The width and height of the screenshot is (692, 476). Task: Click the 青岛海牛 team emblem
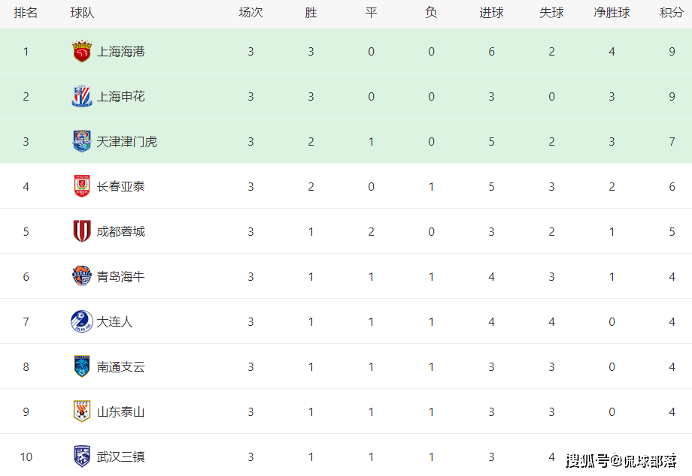pos(82,276)
